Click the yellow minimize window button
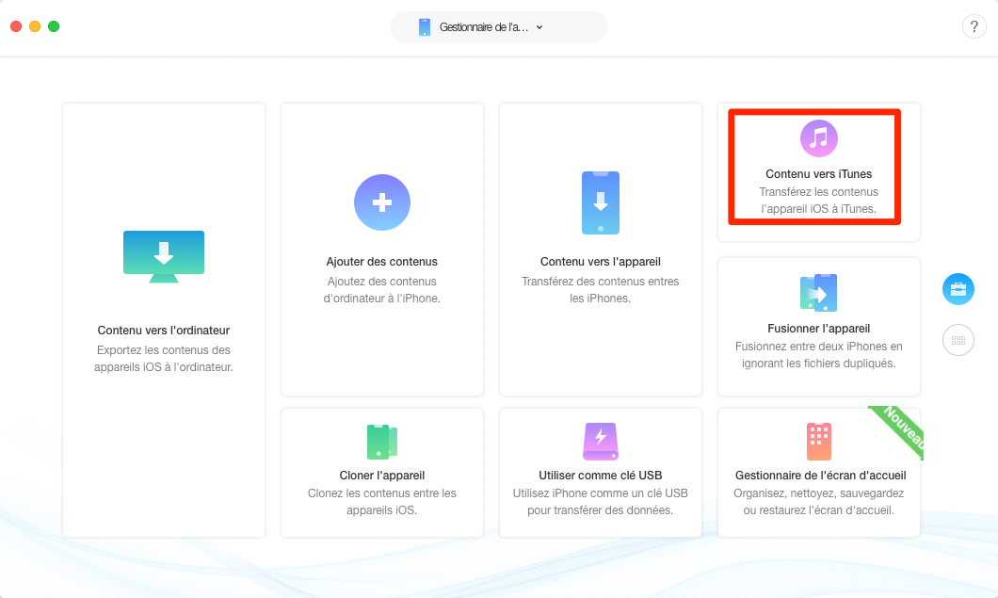Screen dimensions: 998x598 click(35, 26)
